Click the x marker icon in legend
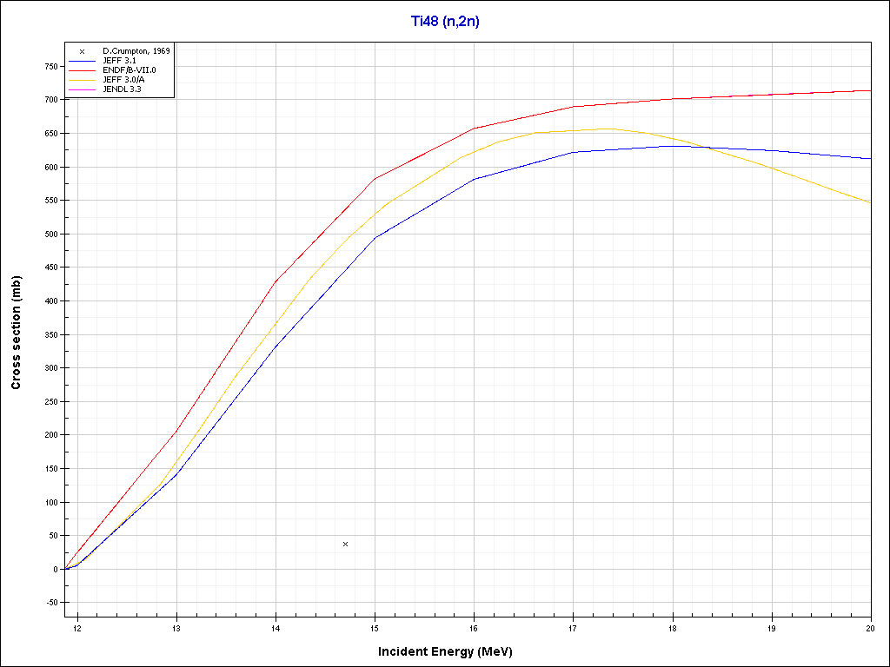 [82, 51]
